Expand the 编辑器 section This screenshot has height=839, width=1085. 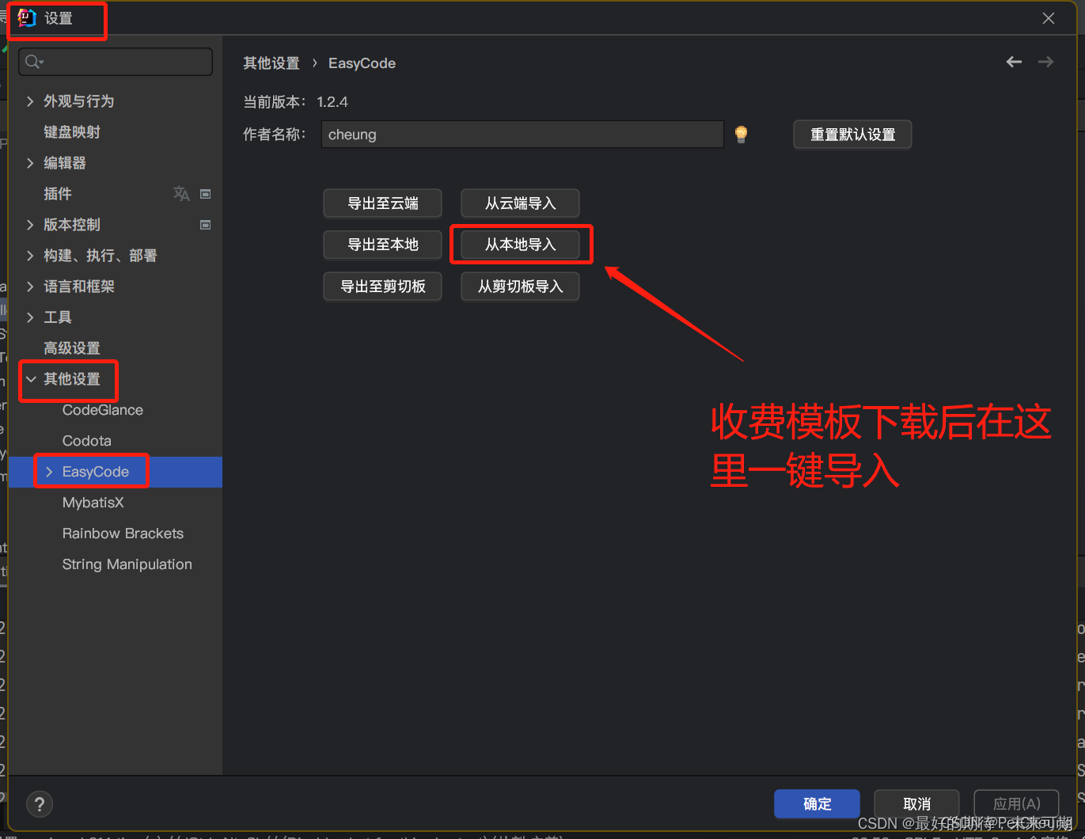point(29,162)
